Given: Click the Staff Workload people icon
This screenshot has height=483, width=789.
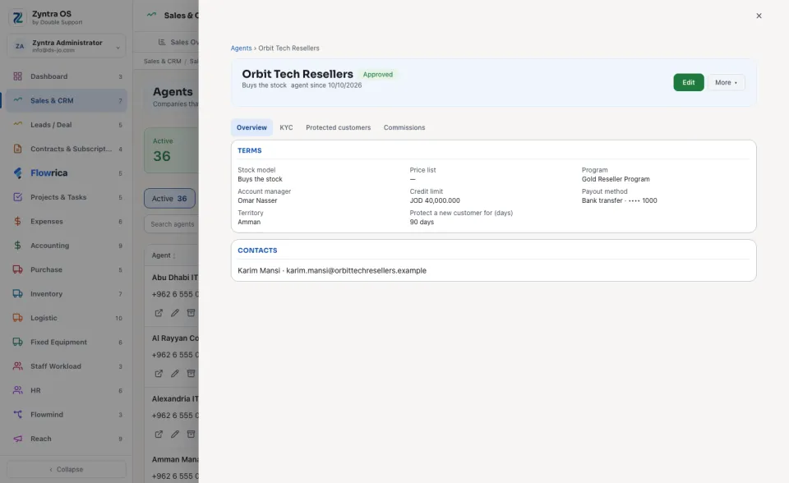Looking at the screenshot, I should tap(17, 366).
